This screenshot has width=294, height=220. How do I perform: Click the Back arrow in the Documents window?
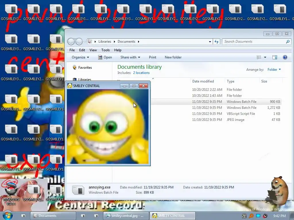point(71,42)
